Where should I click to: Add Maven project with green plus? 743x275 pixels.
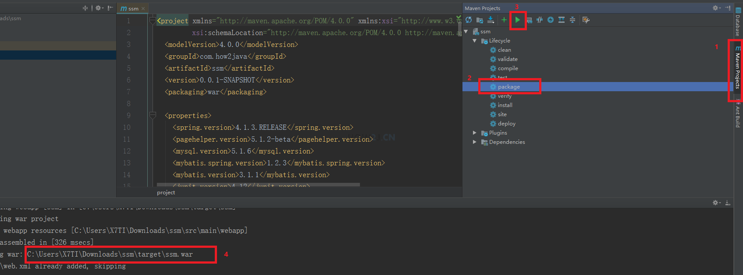tap(504, 20)
